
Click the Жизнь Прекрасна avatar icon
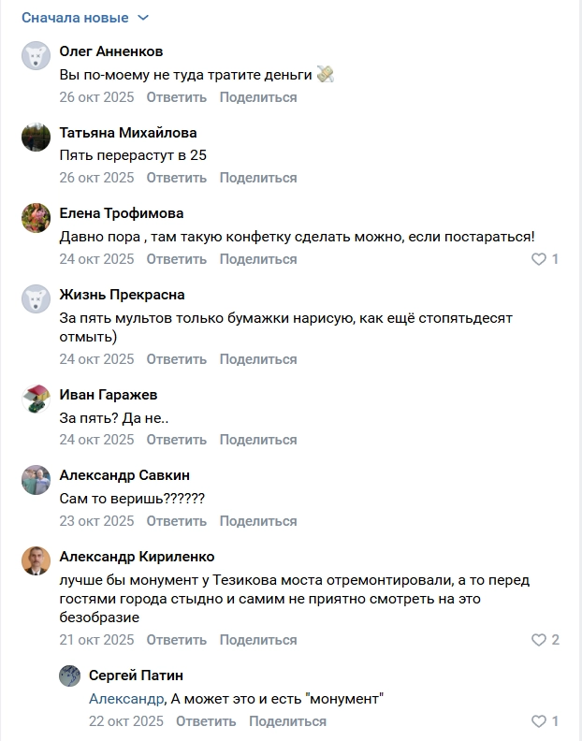36,299
